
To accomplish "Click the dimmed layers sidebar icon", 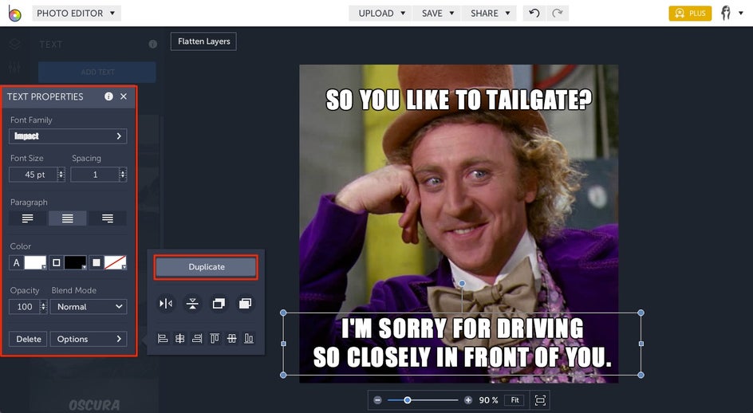I will [x=15, y=44].
